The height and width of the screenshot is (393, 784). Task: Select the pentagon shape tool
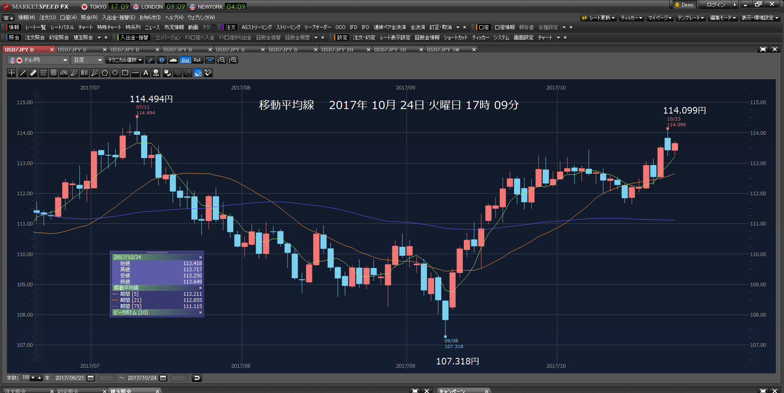pos(105,73)
